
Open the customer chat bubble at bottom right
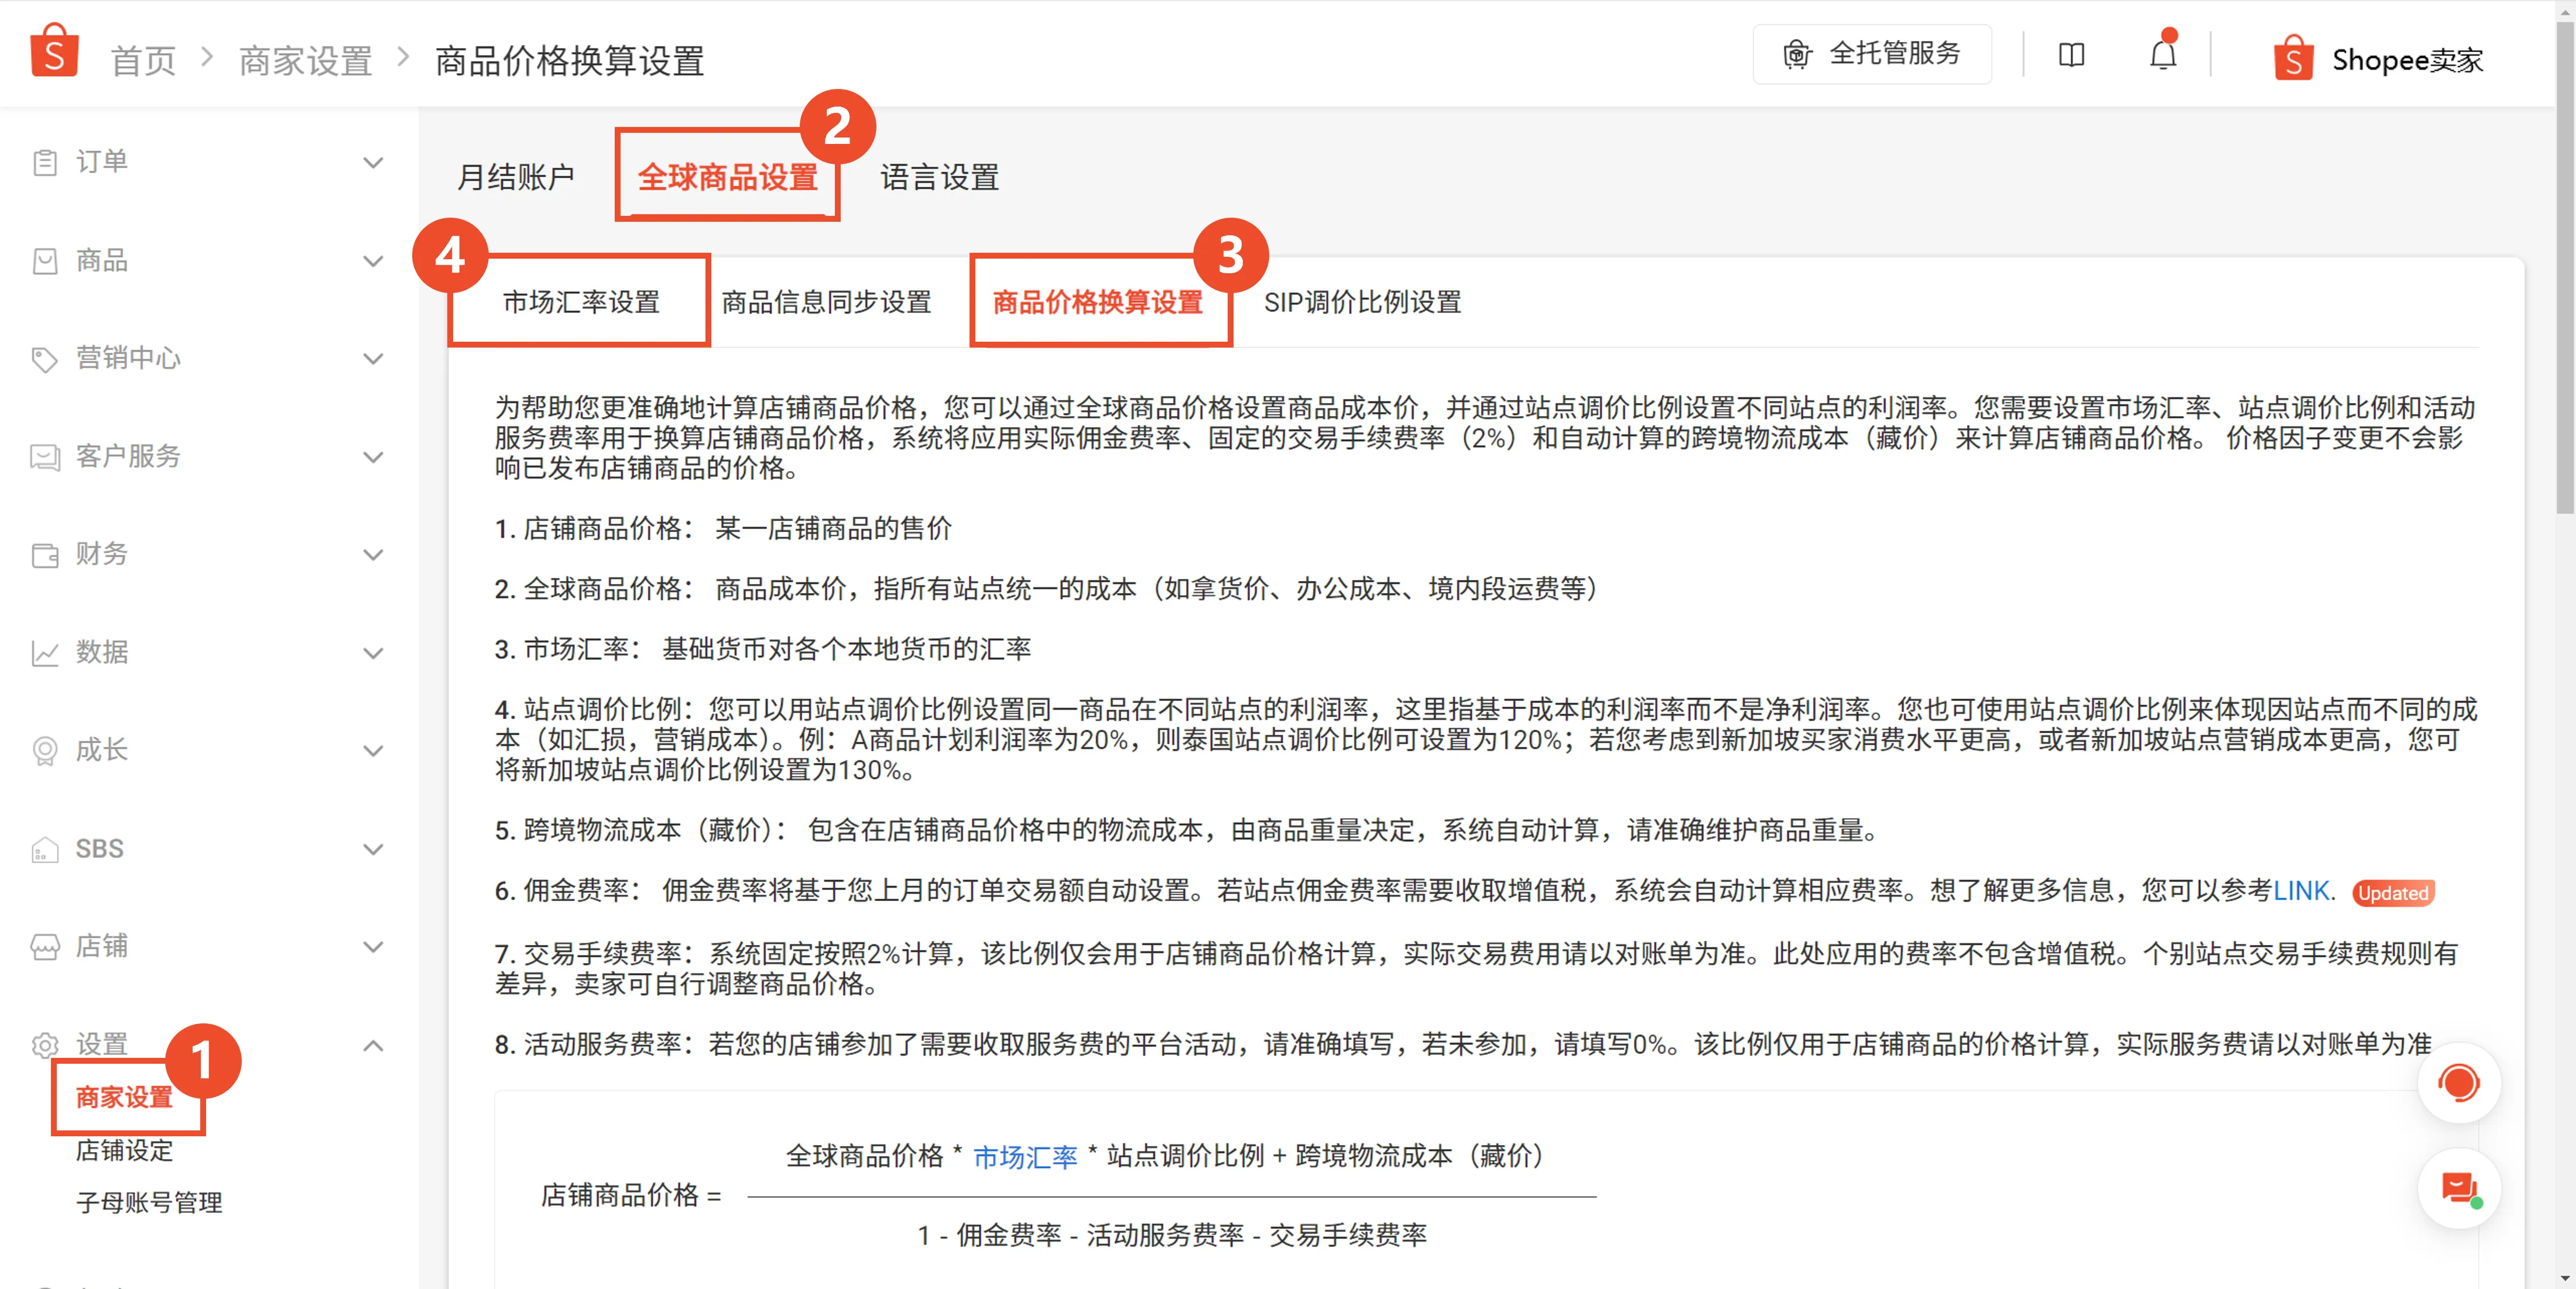coord(2460,1188)
